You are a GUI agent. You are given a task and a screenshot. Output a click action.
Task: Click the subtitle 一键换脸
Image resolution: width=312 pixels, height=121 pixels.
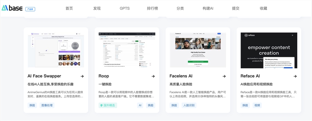pos(105,84)
